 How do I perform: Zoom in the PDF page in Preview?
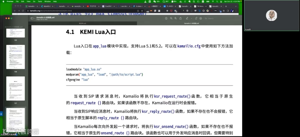tap(176, 18)
